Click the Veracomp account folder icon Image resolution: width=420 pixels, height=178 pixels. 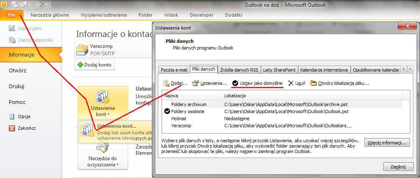[x=82, y=49]
